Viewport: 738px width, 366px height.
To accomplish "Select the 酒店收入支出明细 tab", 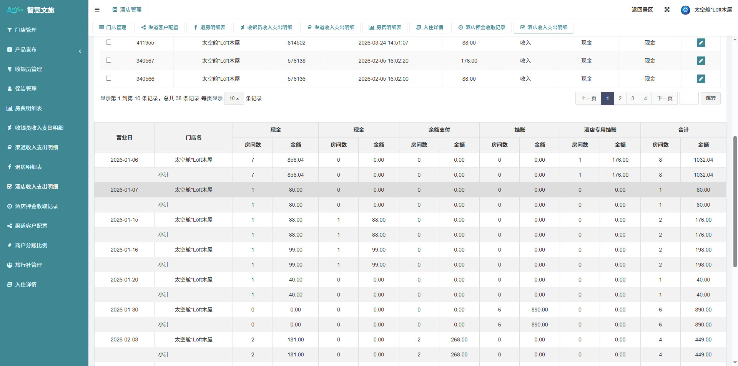I will click(x=544, y=28).
